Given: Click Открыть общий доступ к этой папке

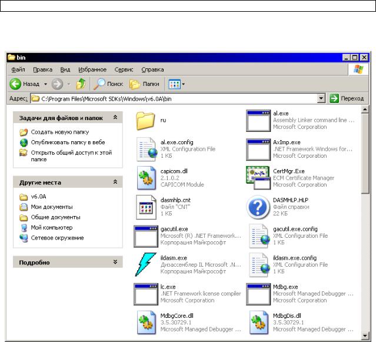Looking at the screenshot, I should point(71,156).
